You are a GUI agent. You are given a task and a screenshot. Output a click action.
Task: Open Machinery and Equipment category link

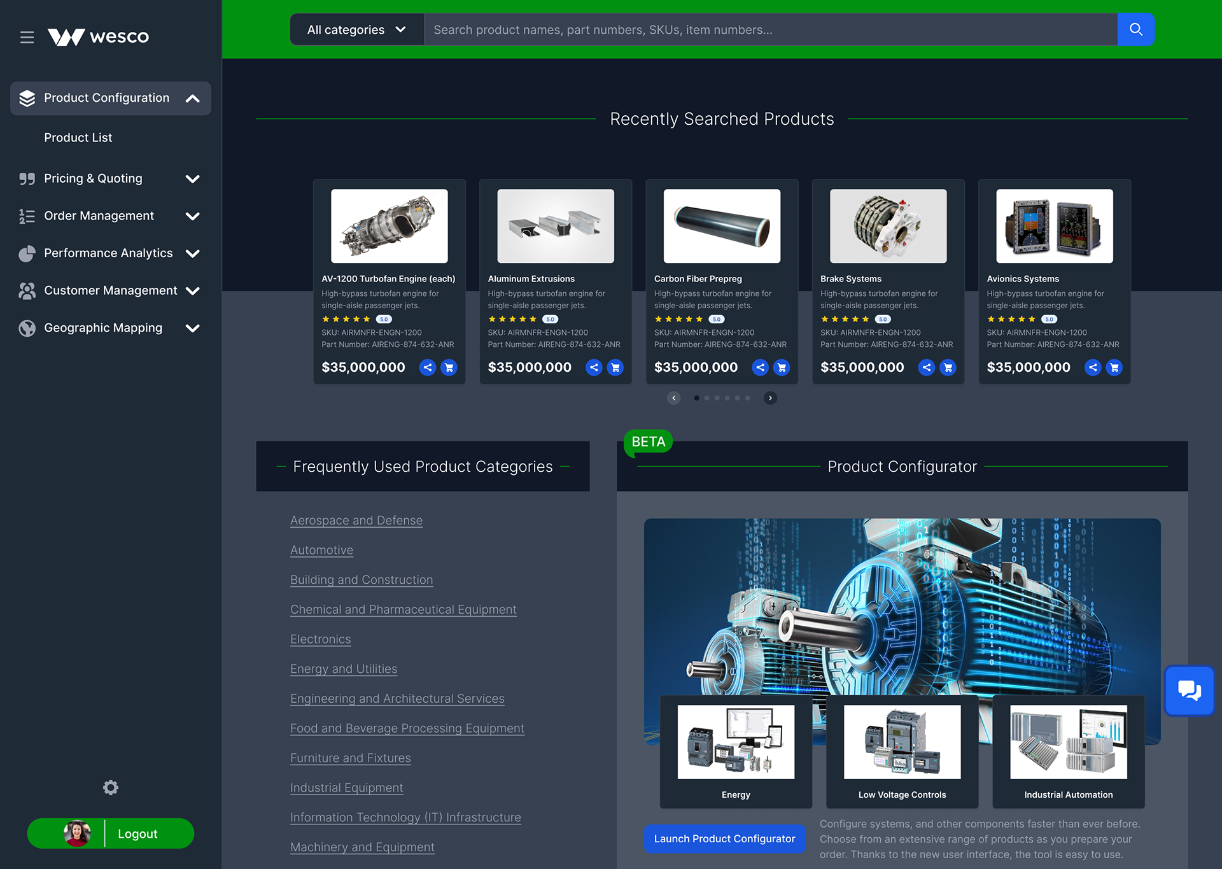362,847
